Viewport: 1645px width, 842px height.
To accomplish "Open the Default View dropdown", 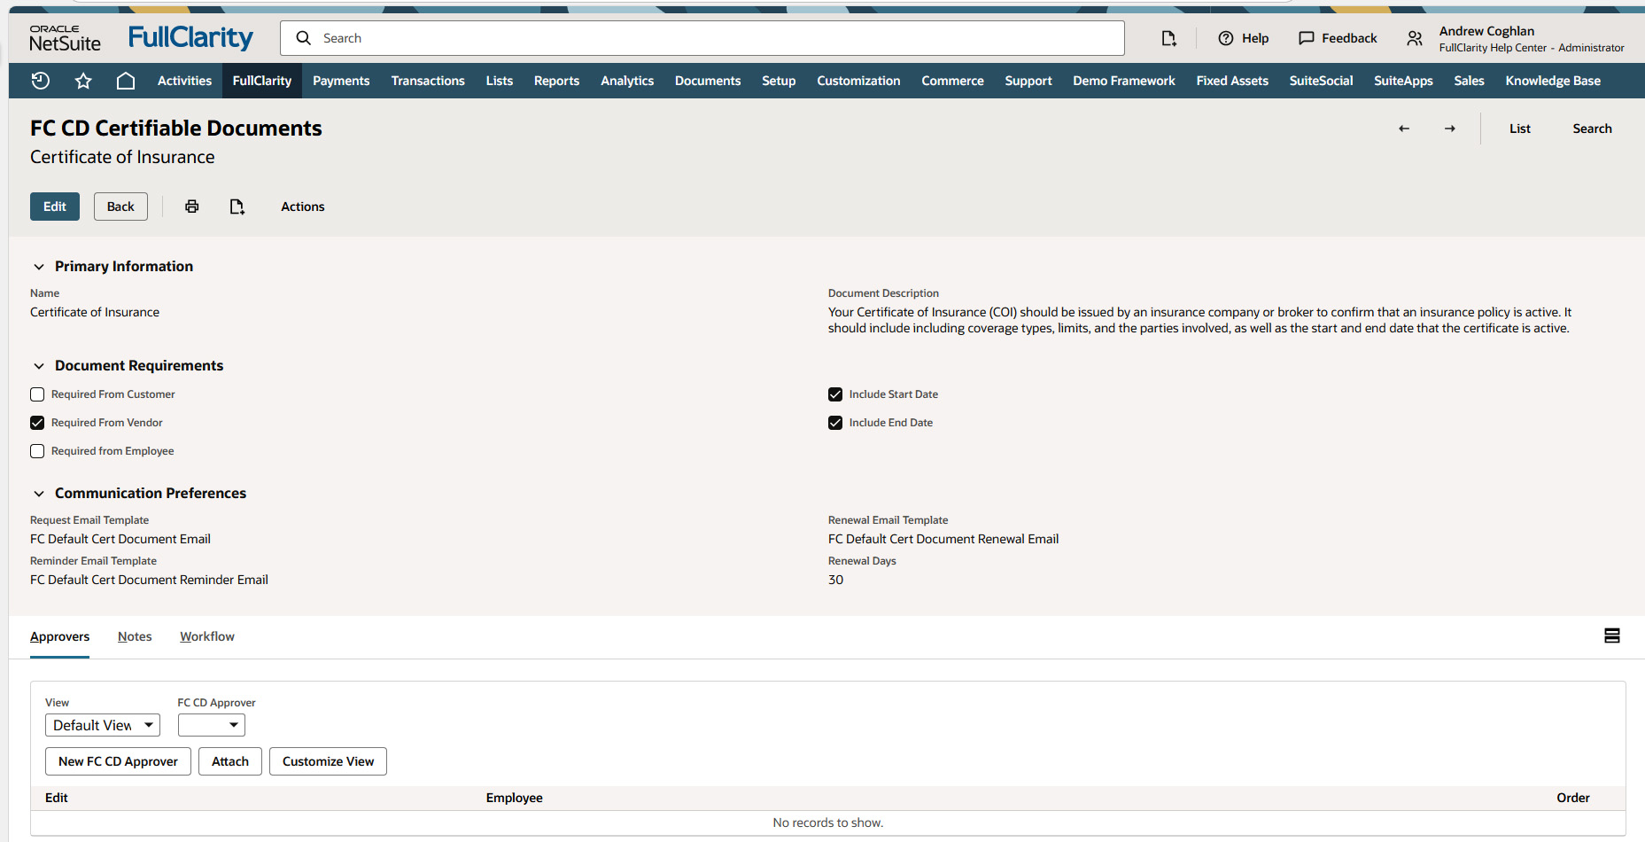I will (x=103, y=725).
